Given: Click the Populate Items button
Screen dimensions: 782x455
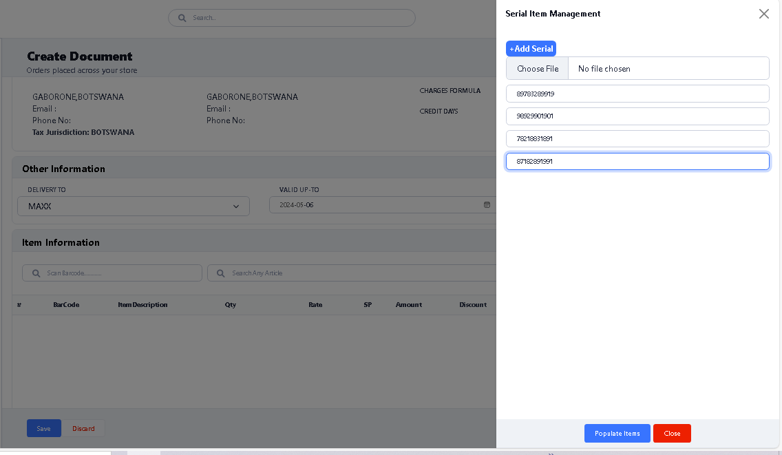Looking at the screenshot, I should point(617,434).
